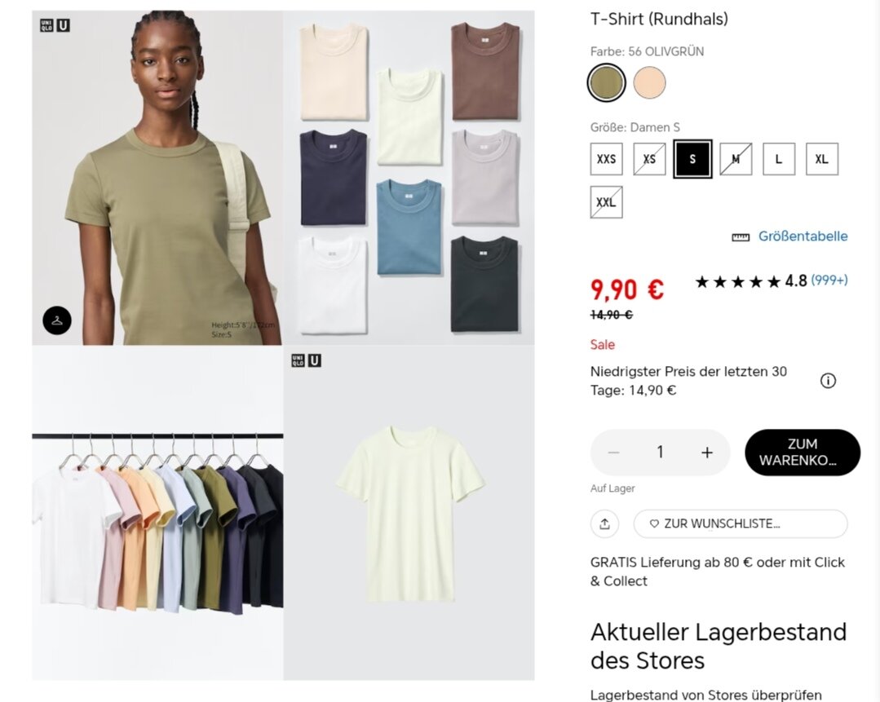880x702 pixels.
Task: Select size L
Action: [778, 159]
